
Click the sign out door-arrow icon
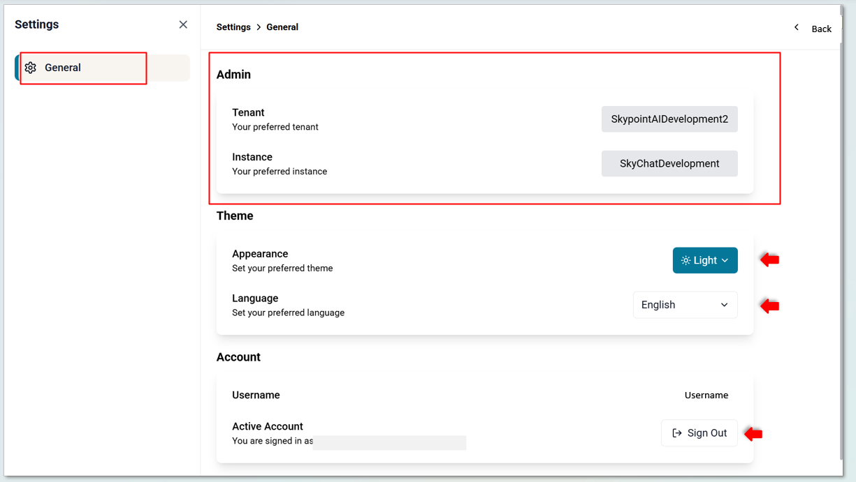pos(676,433)
